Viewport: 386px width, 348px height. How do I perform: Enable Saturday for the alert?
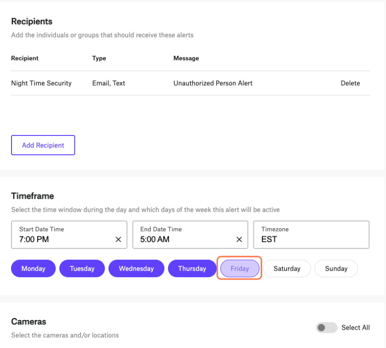click(x=287, y=269)
